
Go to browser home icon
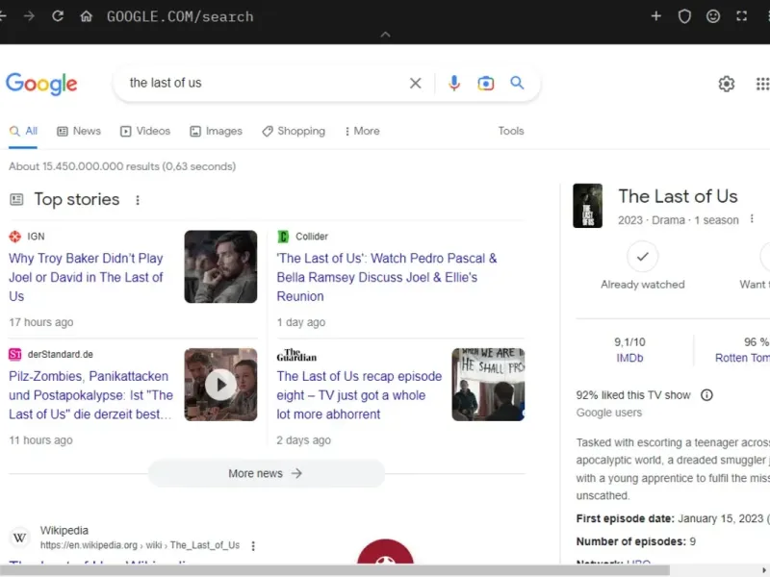[86, 16]
